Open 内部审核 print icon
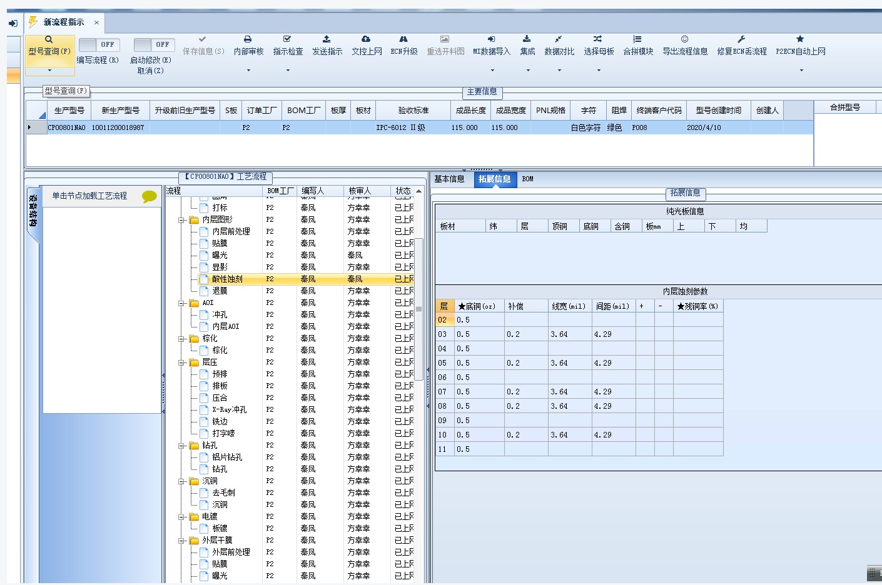882x585 pixels. point(248,39)
